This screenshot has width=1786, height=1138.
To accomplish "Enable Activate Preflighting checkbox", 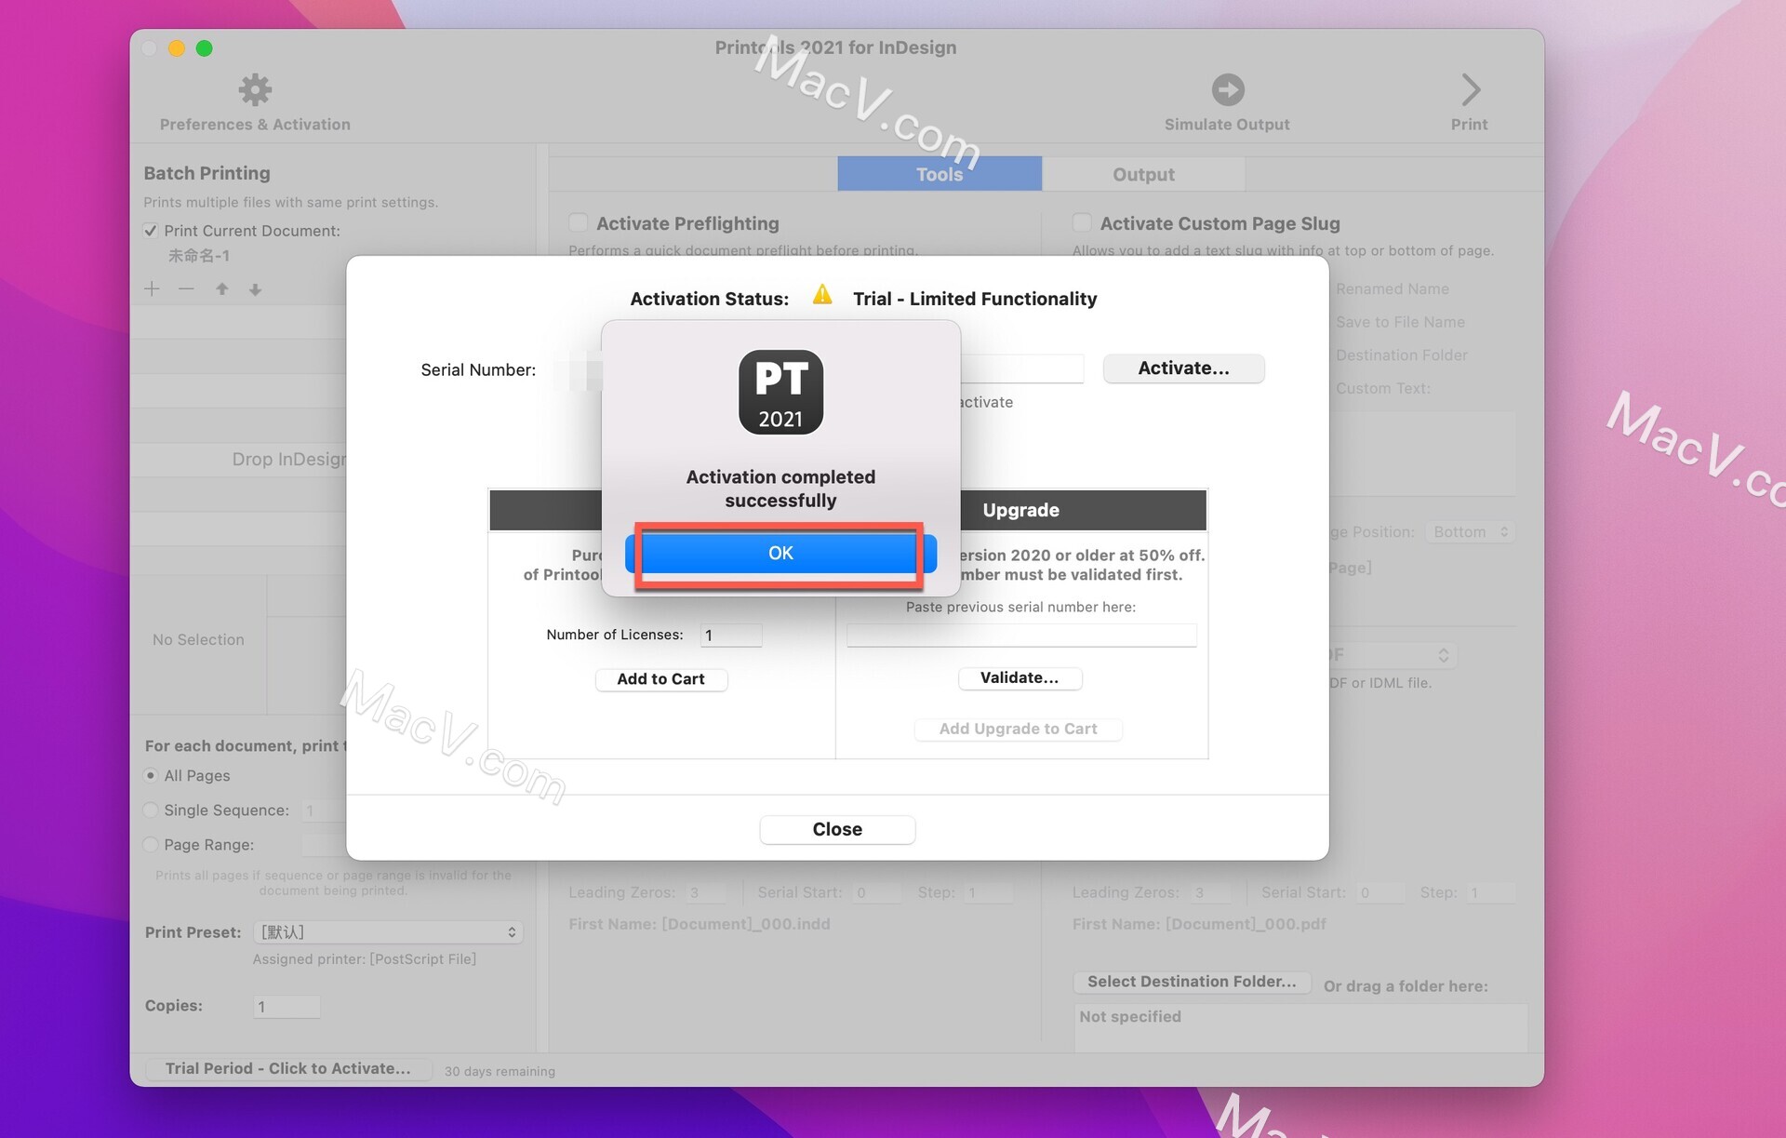I will click(579, 222).
